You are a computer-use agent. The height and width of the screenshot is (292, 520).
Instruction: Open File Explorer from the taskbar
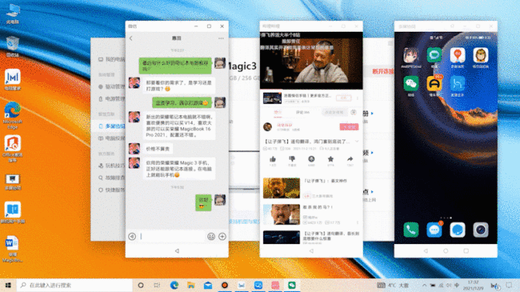click(x=191, y=285)
